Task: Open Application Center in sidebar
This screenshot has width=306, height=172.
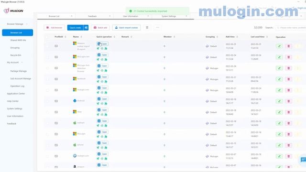Action: (16, 94)
